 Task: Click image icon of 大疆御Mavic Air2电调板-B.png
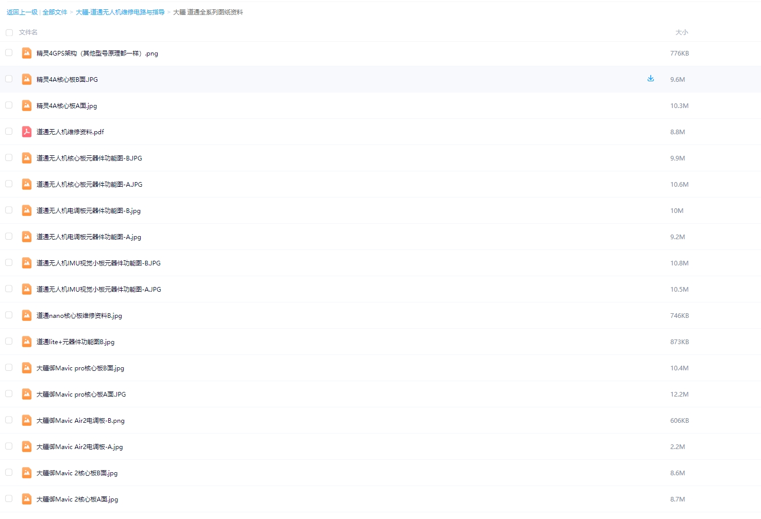point(27,420)
